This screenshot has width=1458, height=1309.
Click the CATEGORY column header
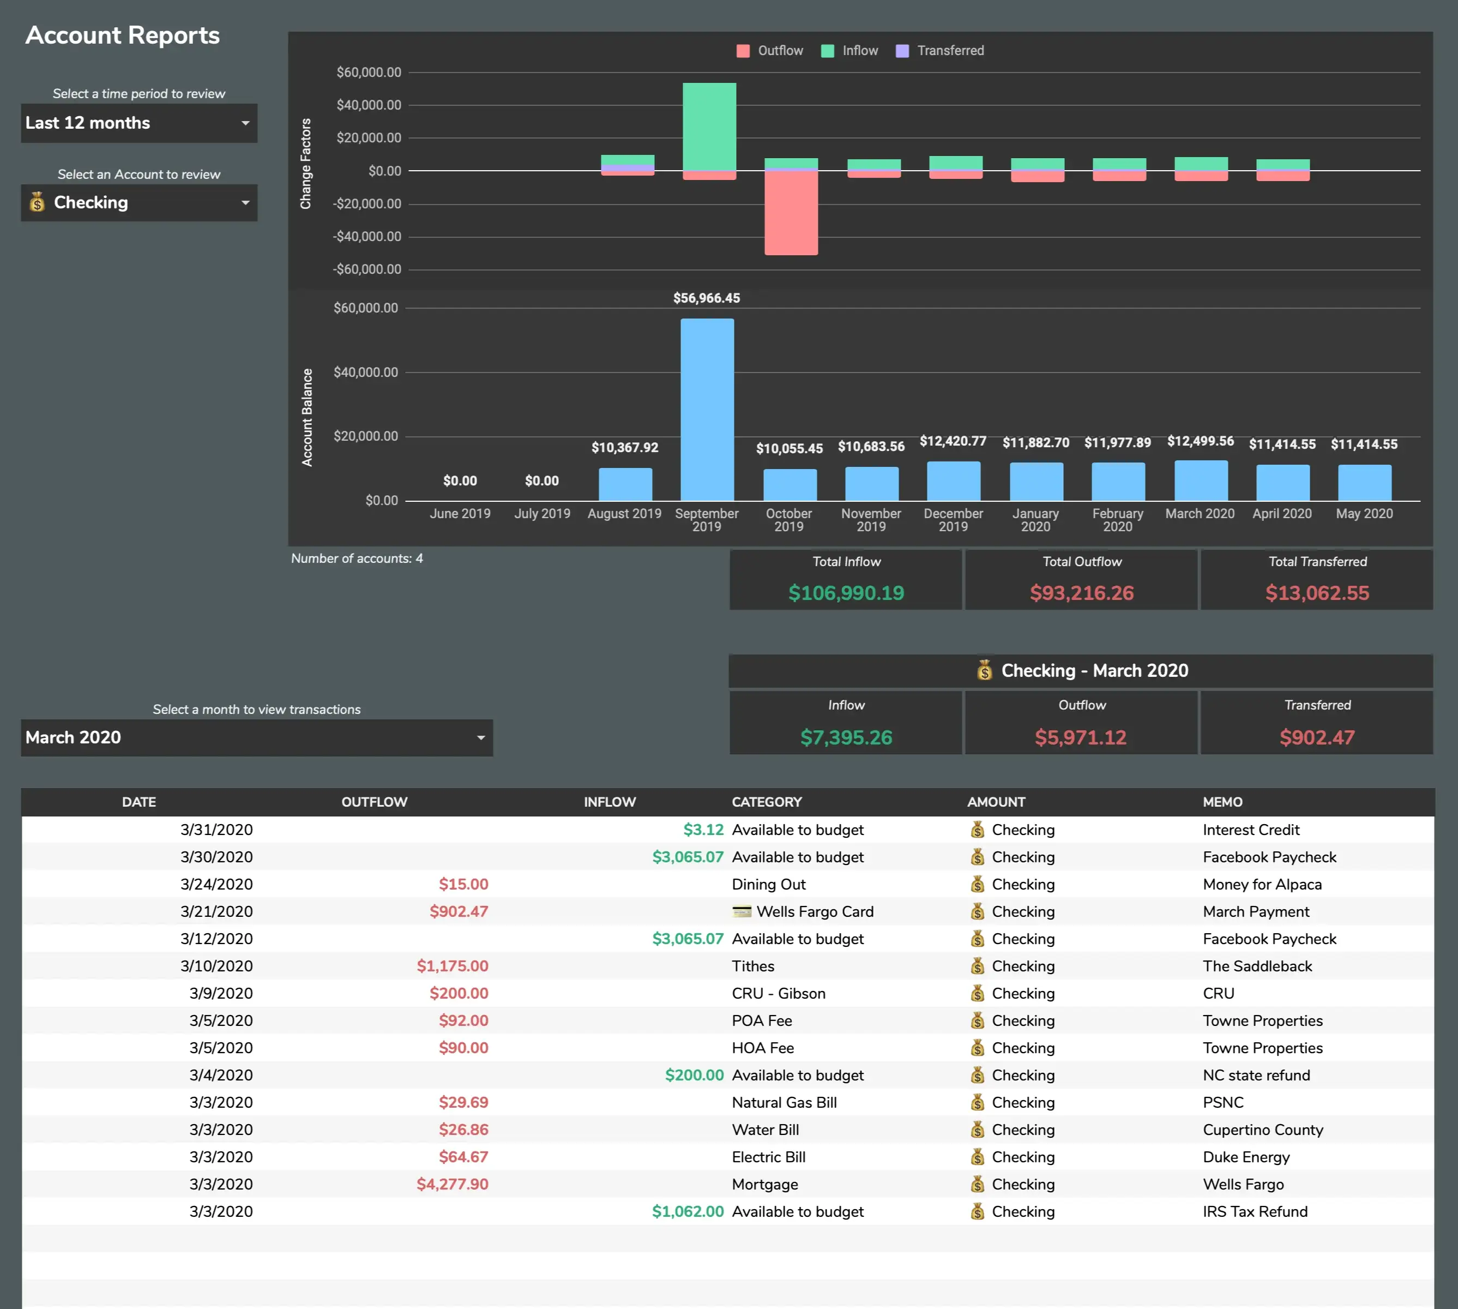[767, 802]
